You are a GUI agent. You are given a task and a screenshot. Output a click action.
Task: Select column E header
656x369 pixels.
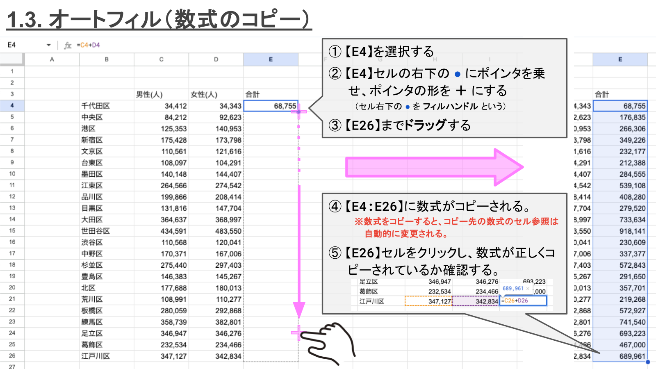[270, 59]
